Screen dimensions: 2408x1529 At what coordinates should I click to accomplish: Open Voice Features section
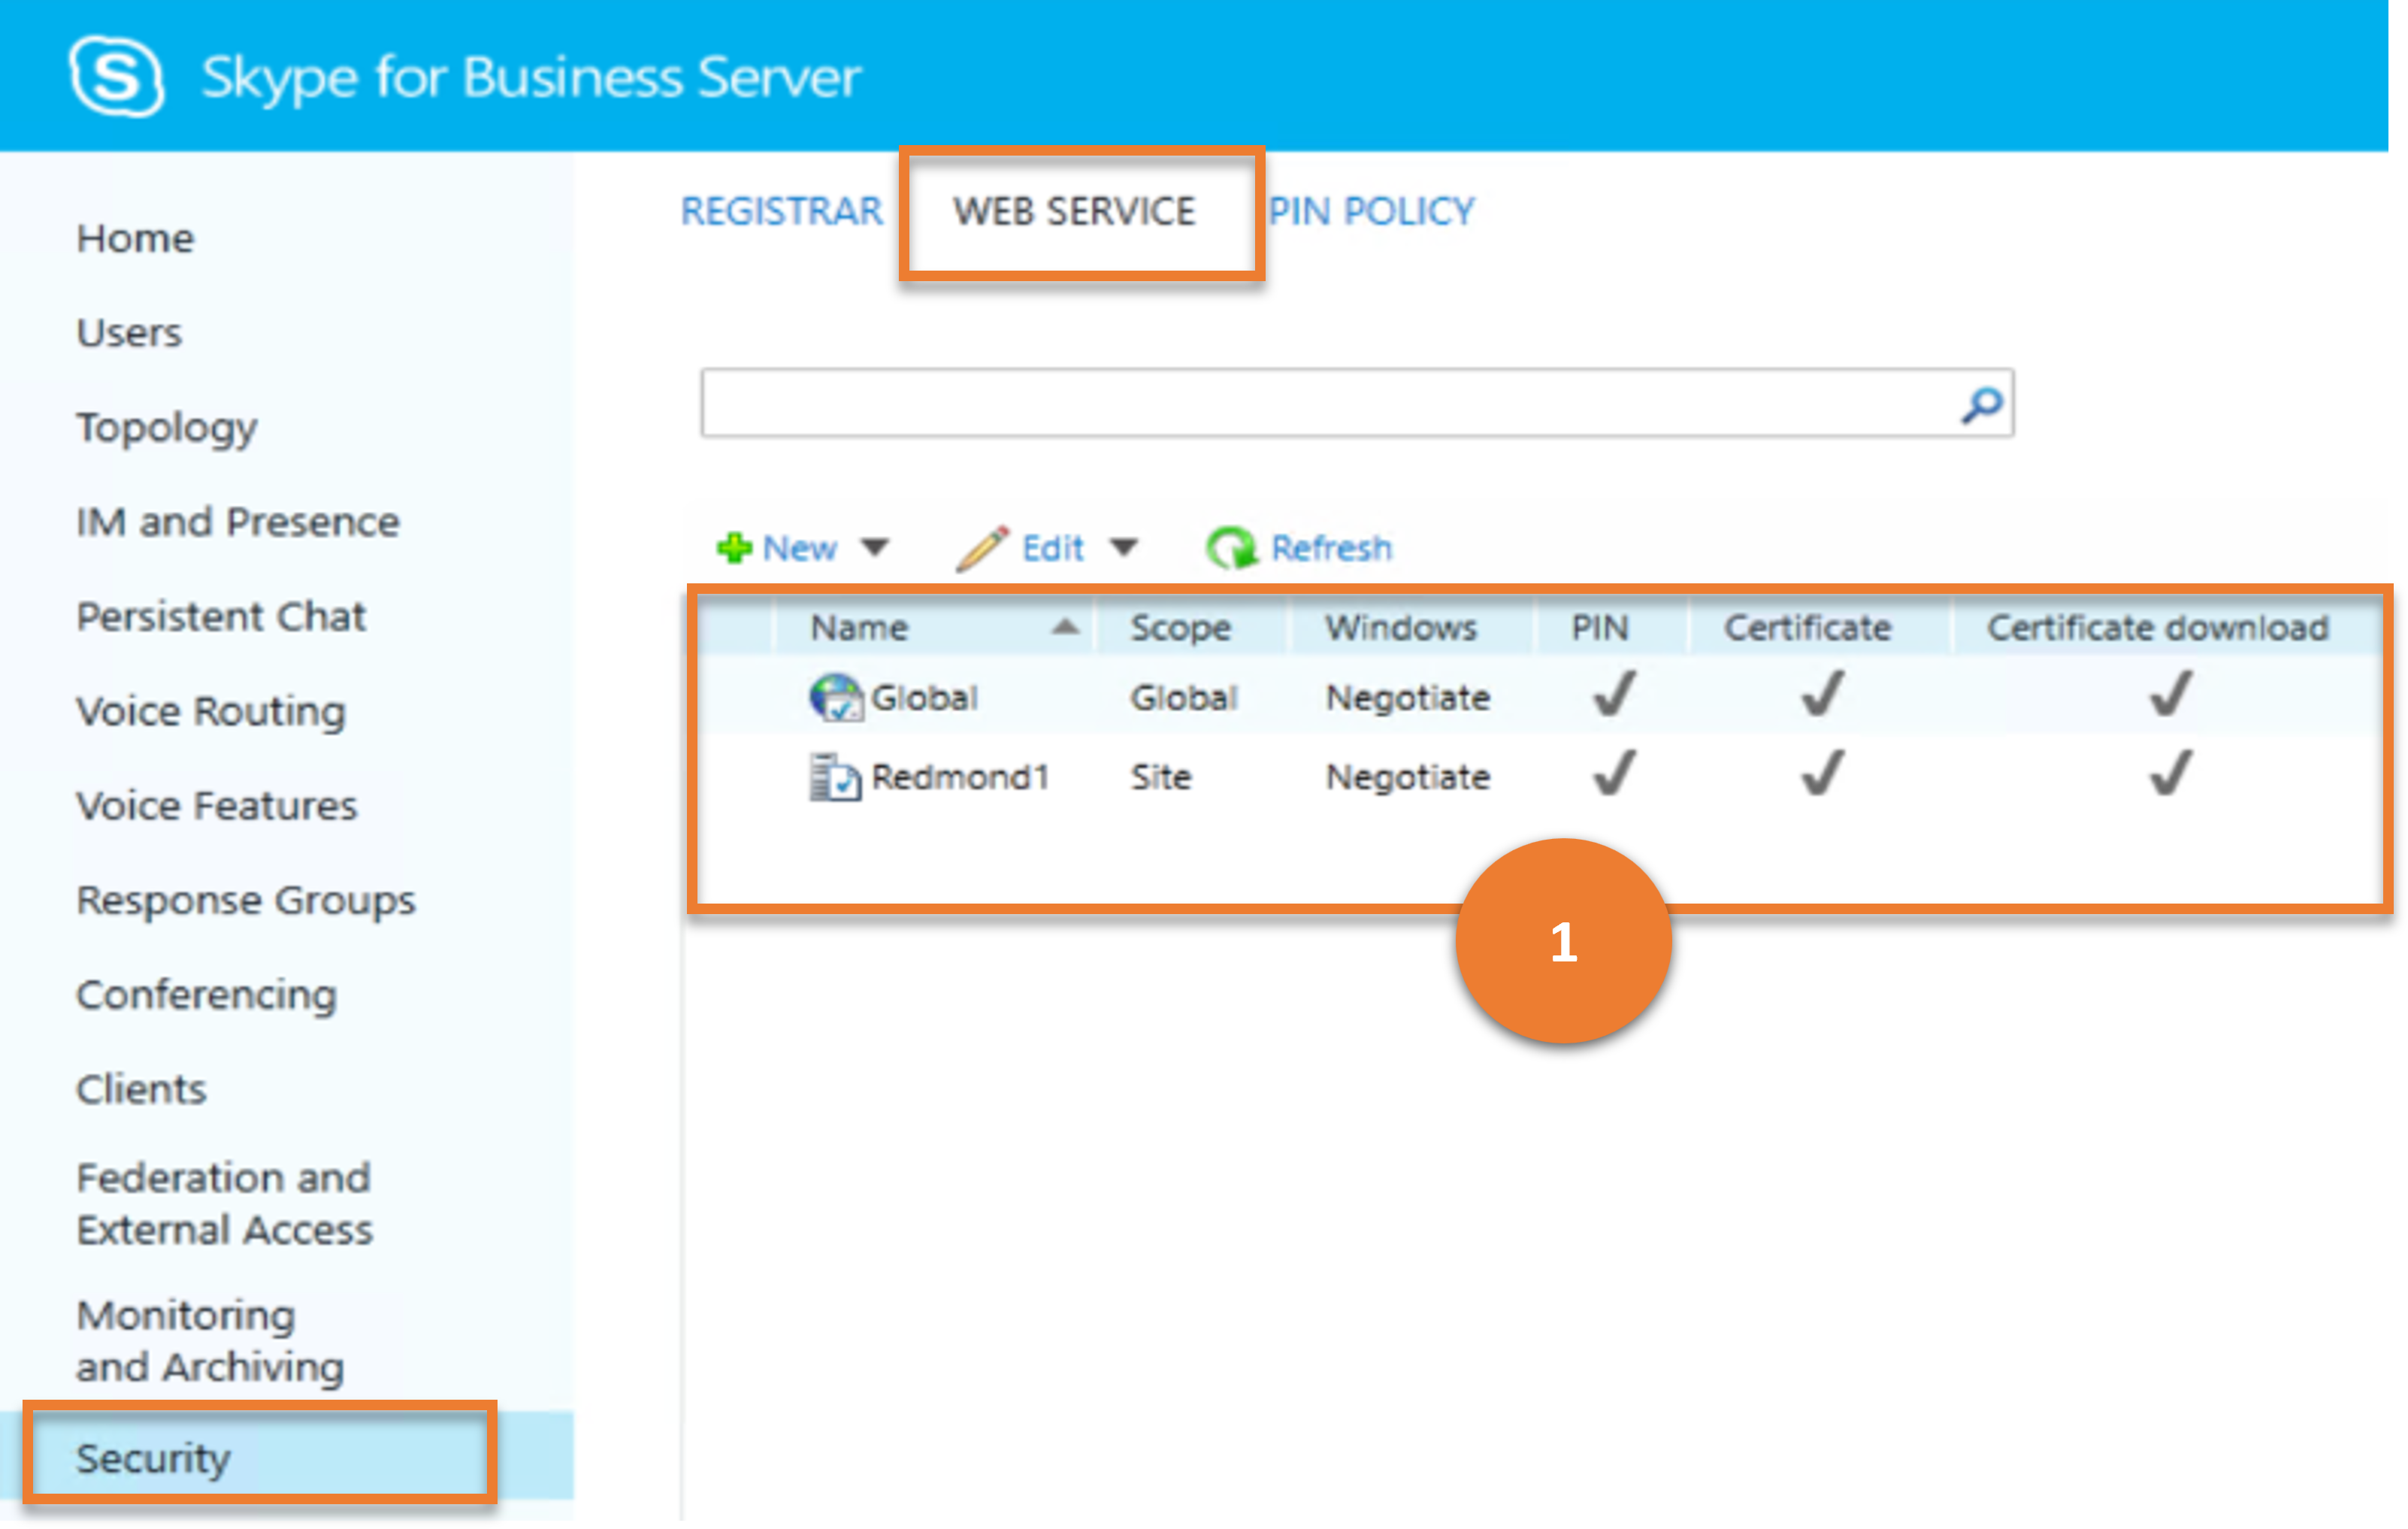click(x=217, y=806)
